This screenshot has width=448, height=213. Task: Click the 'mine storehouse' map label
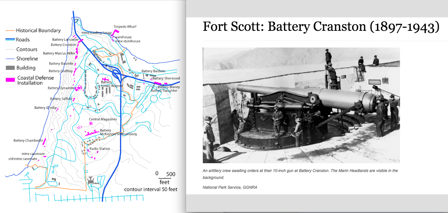[x=128, y=41]
